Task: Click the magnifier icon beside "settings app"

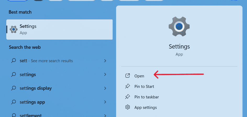Action: (14, 102)
